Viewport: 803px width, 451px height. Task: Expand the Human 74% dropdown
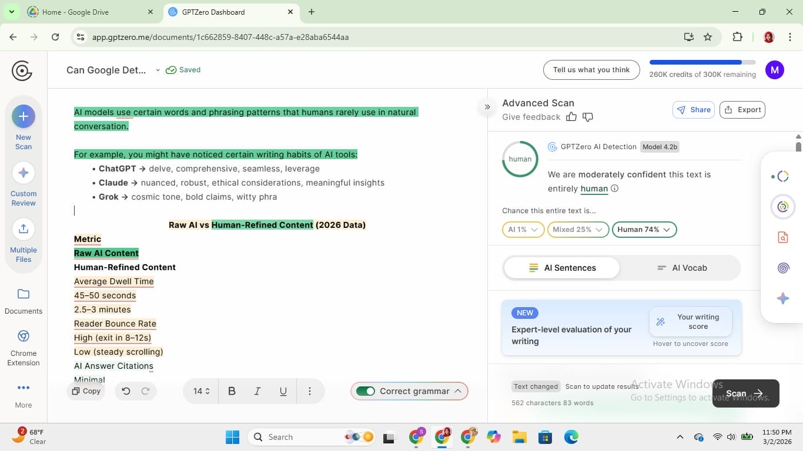(x=644, y=230)
